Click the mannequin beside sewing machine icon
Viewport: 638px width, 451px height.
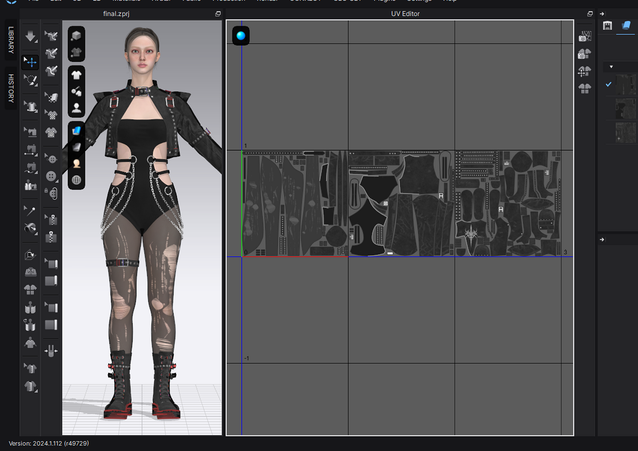(x=30, y=186)
